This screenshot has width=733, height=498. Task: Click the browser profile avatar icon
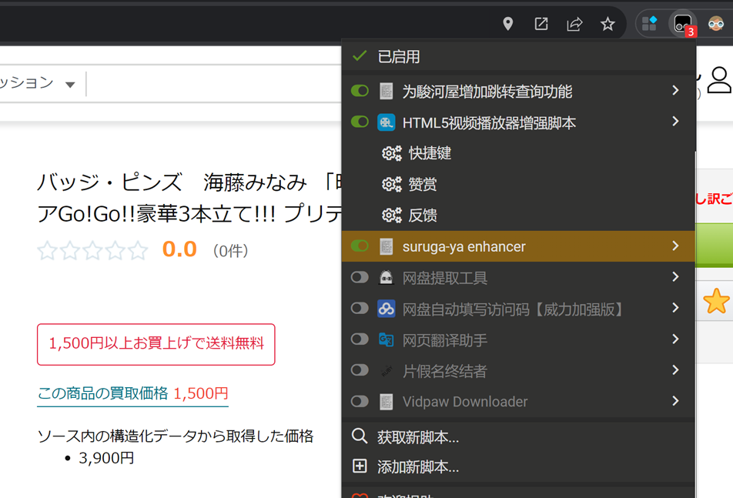click(x=716, y=24)
